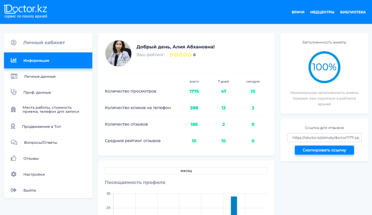
Task: Click phone clicks total value 288
Action: pos(194,108)
